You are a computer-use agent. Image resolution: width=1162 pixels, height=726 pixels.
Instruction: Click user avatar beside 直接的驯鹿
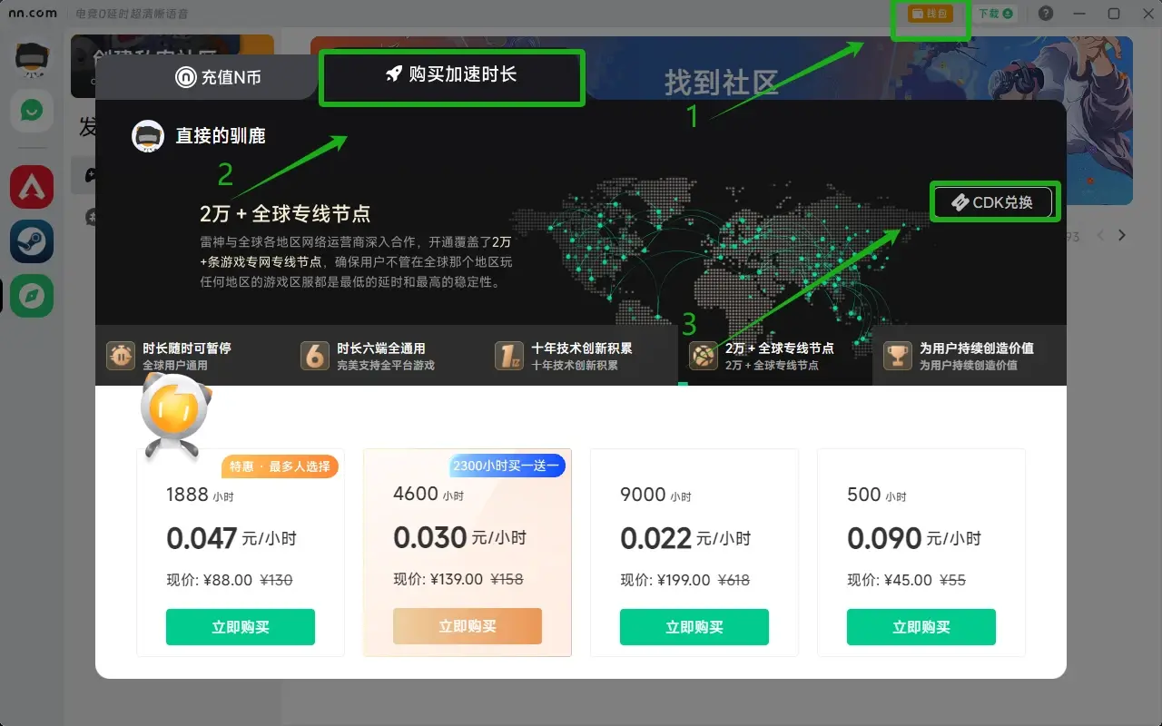click(x=148, y=136)
